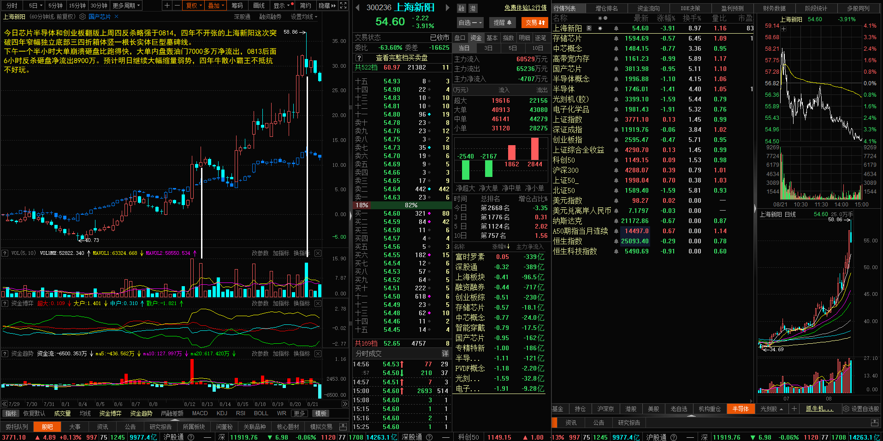Close the VOL indicator panel
883x441 pixels.
(318, 253)
